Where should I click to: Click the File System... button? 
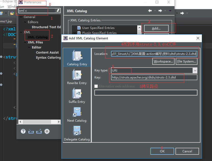click(x=186, y=61)
